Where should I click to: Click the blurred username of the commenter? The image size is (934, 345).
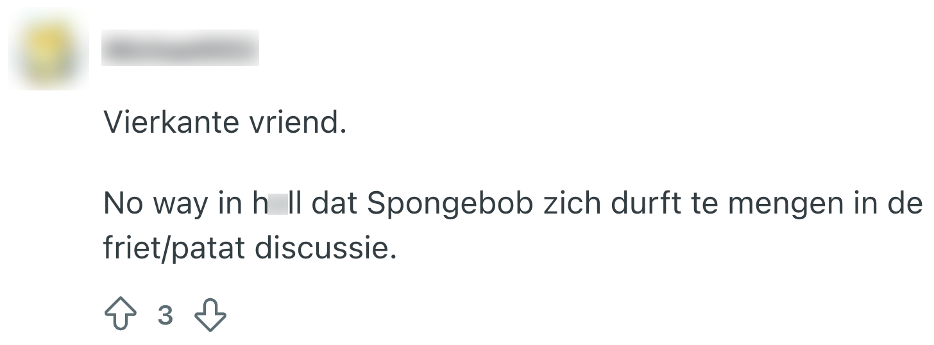pos(180,47)
